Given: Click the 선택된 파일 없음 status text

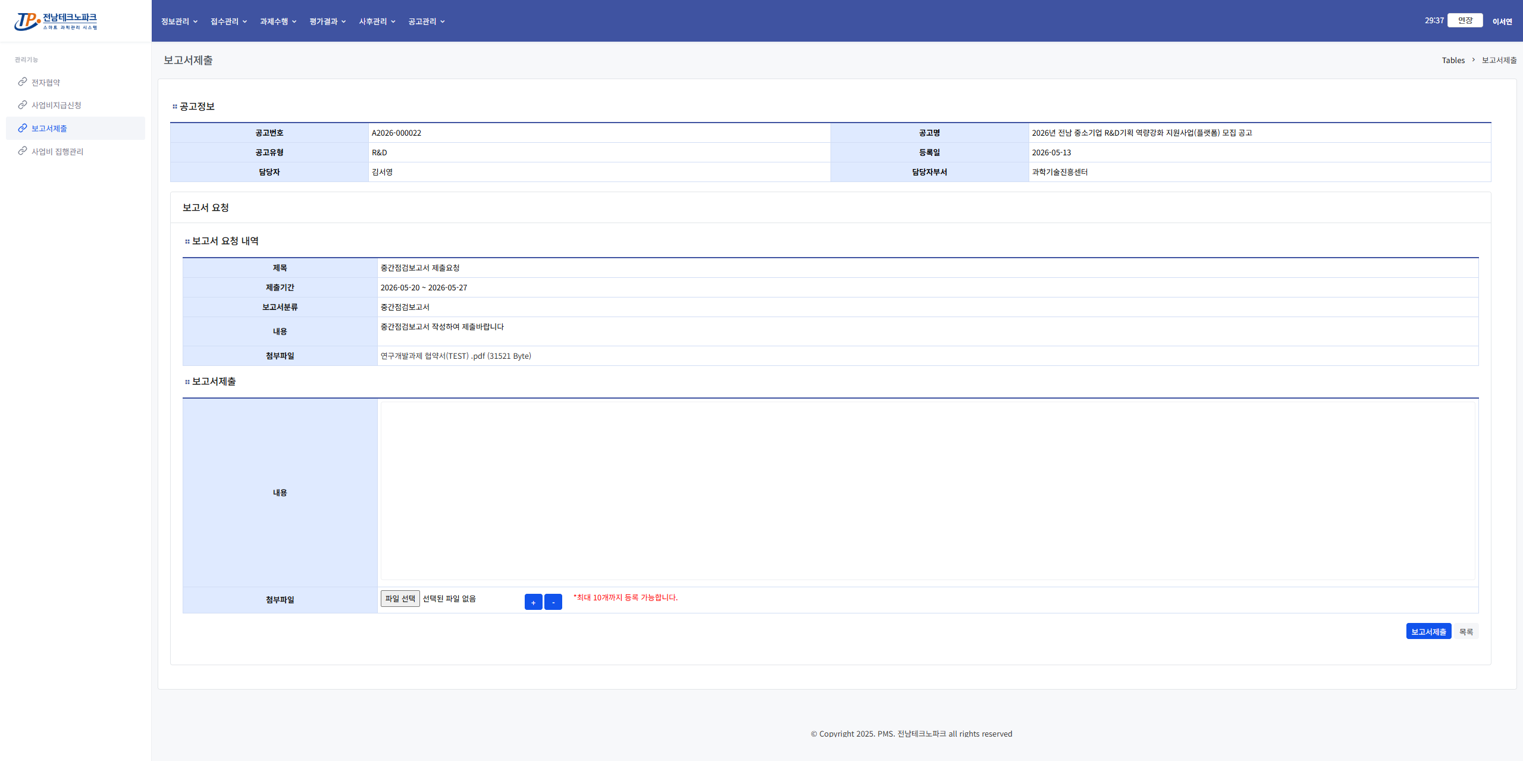Looking at the screenshot, I should (x=449, y=599).
